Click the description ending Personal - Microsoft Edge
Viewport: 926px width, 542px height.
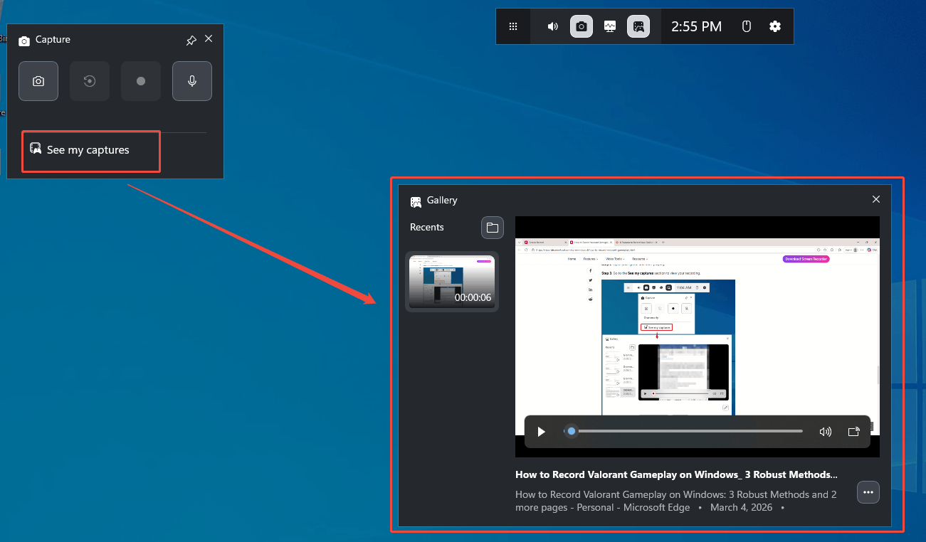point(676,501)
